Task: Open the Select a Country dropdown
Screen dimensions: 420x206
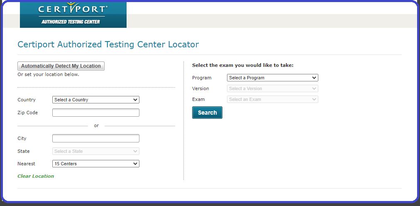Action: 96,100
